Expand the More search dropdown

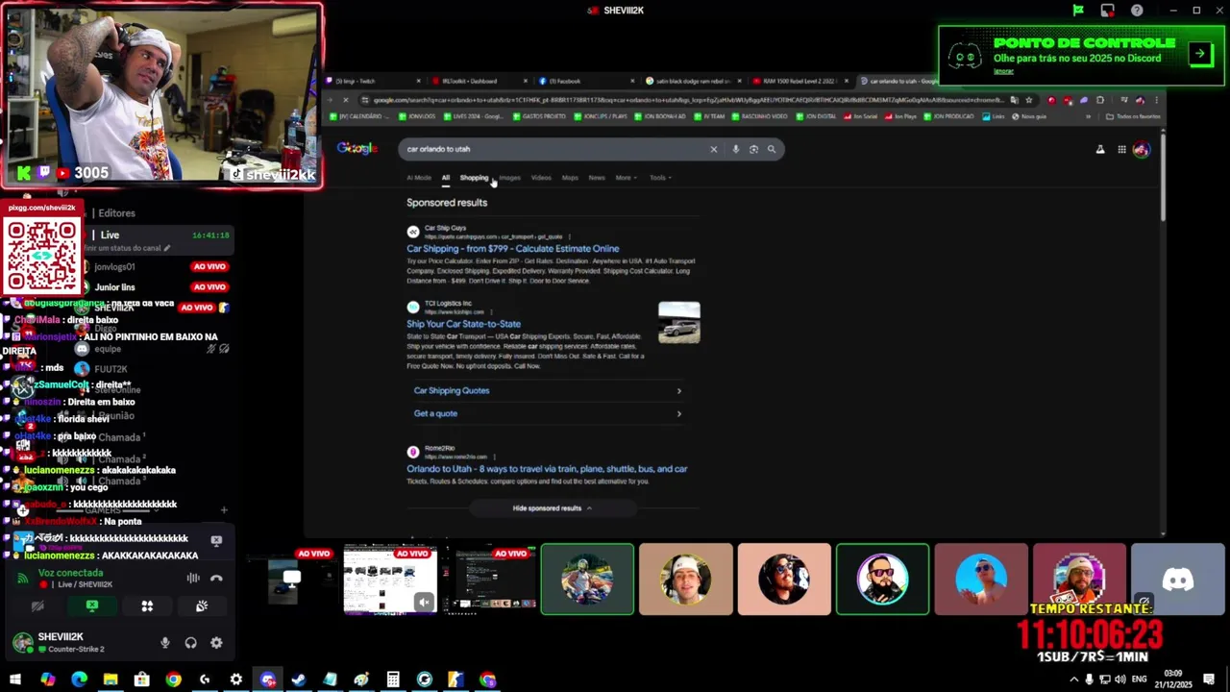pos(626,178)
